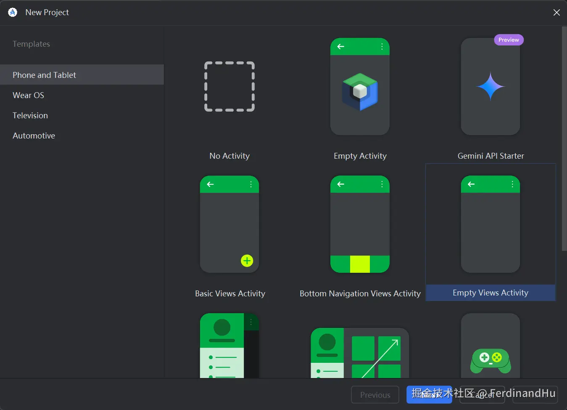Click the Bottom Navigation Views Activity label
Viewport: 567px width, 410px height.
pos(360,293)
